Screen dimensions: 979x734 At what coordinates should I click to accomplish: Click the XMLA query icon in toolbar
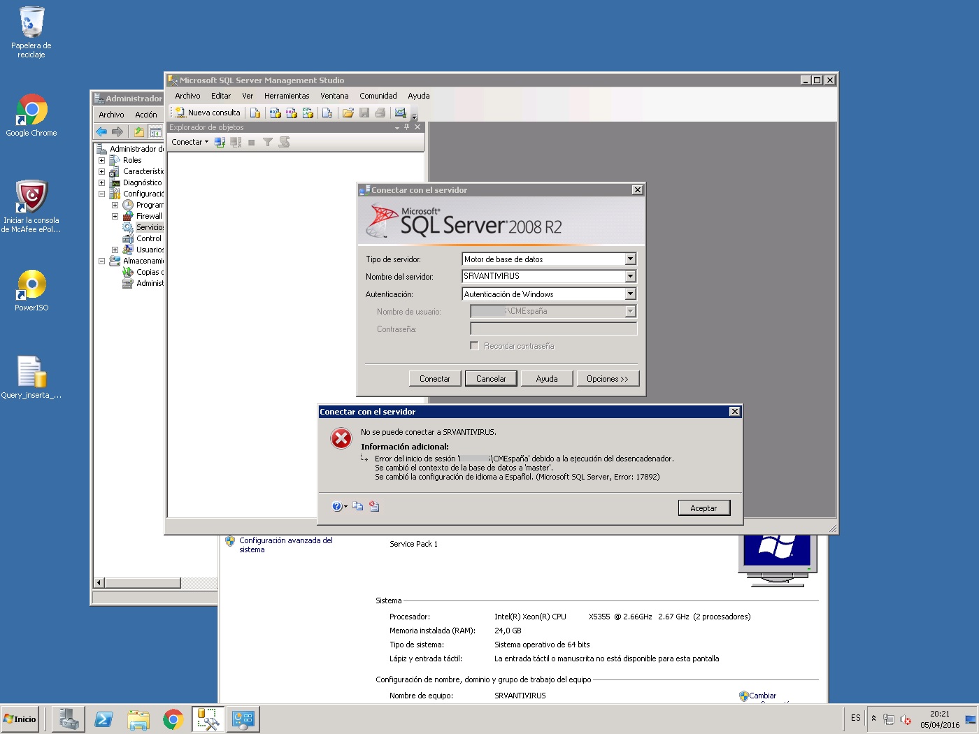(308, 113)
